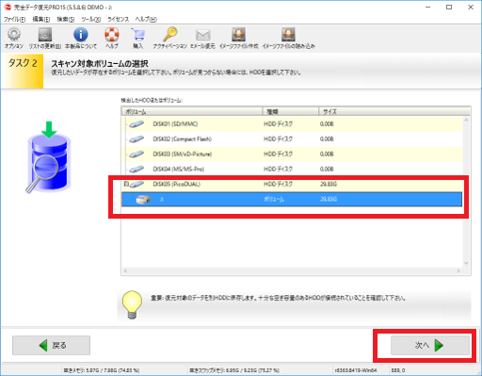Viewport: 482px width, 376px height.
Task: Click the create image file icon
Action: pos(238,35)
